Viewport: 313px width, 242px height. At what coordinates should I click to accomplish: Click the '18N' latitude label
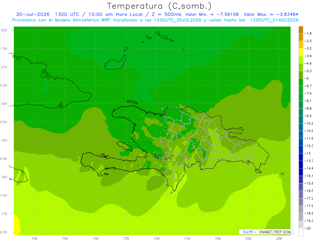pos(4,177)
